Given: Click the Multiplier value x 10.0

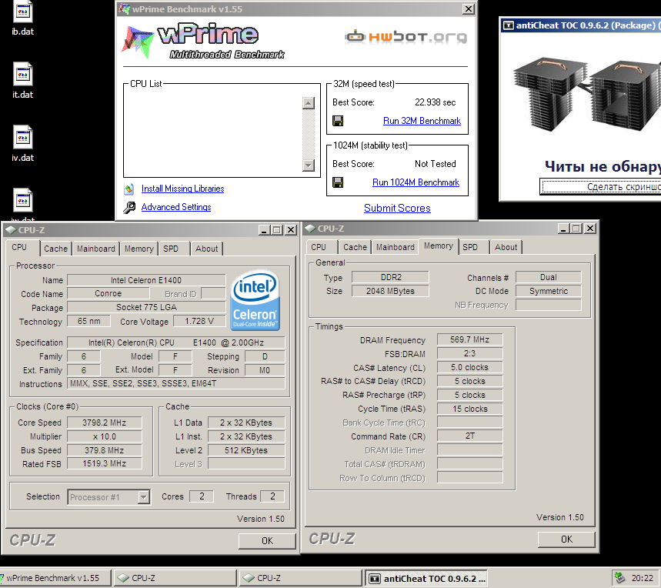Looking at the screenshot, I should [104, 436].
